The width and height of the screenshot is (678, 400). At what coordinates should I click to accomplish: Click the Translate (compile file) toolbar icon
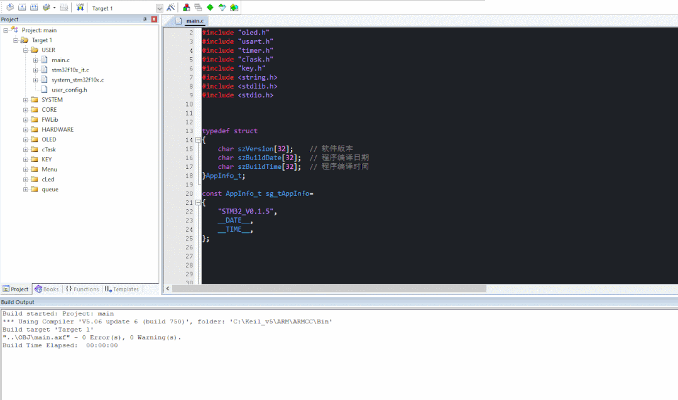click(9, 8)
